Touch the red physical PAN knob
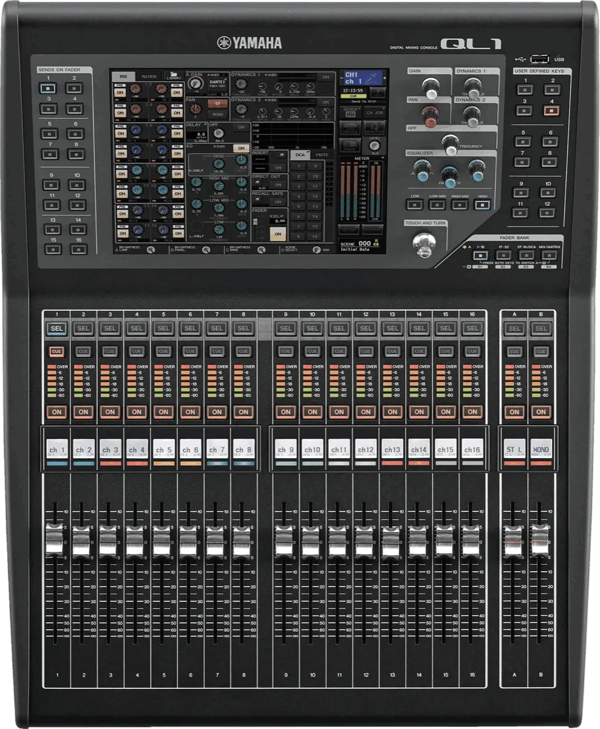 tap(430, 117)
